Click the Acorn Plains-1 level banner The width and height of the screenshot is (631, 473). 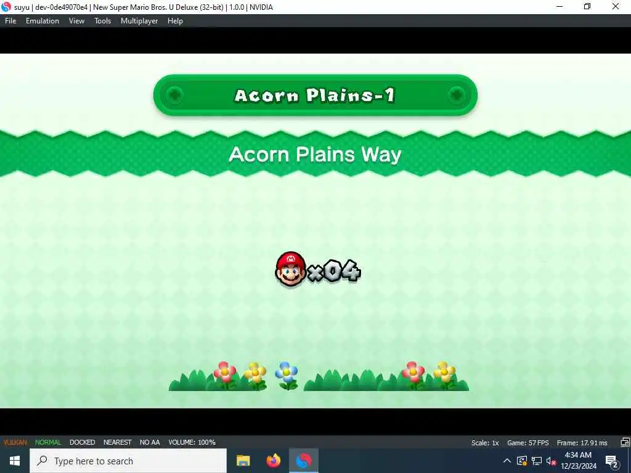pos(315,95)
